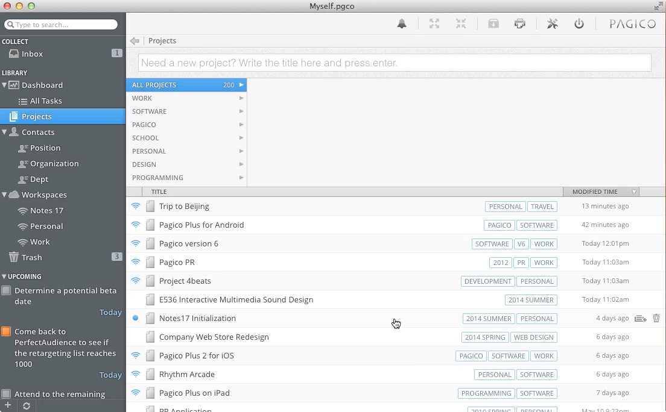Click the expand fullscreen arrows icon
Viewport: 666px width, 412px height.
pos(434,23)
